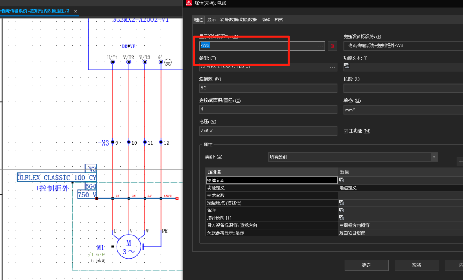Click the motor M symbol in schematic
Screen dimensions: 463x280
129,247
